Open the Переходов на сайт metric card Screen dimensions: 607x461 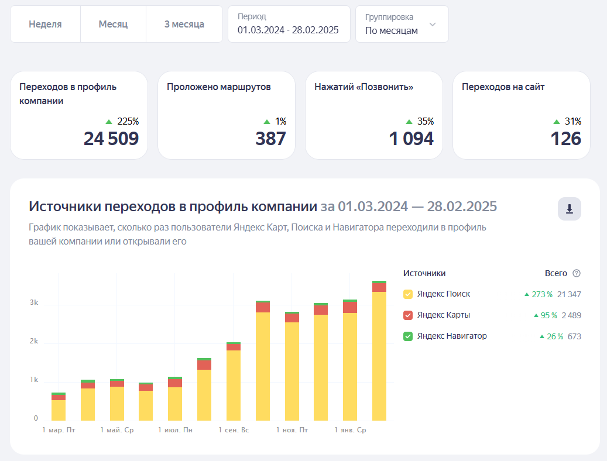pos(522,115)
